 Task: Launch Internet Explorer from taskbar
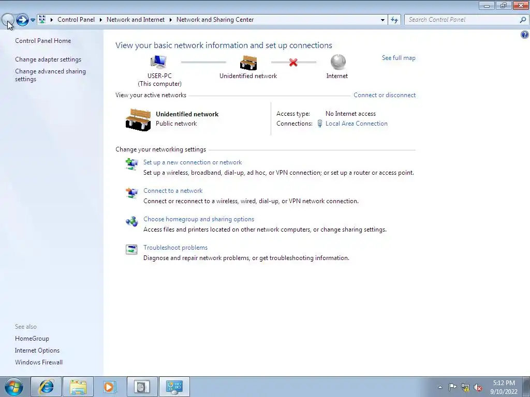click(x=46, y=387)
